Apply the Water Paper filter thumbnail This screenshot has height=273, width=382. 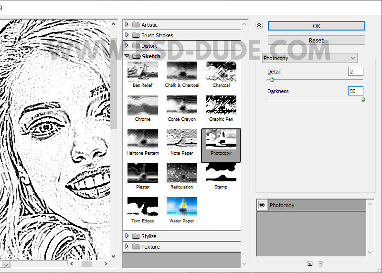click(182, 207)
